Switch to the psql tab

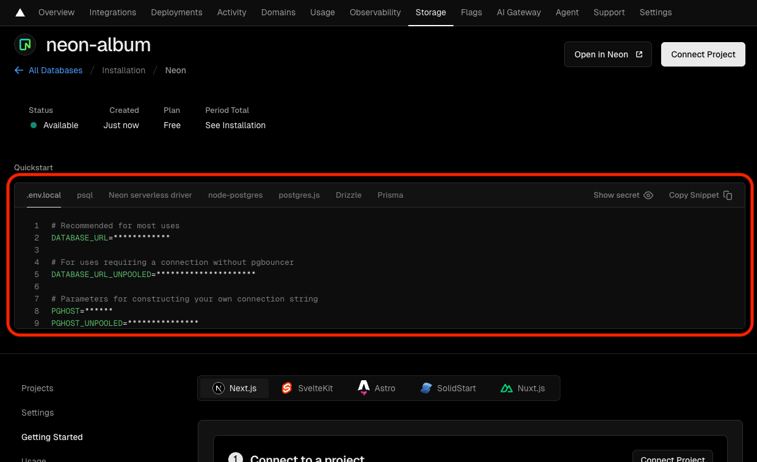[85, 195]
